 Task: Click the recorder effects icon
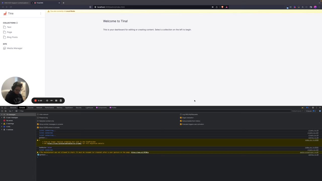point(47,101)
